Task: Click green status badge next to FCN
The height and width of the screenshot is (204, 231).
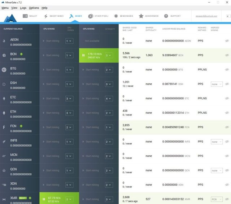Action: (x=21, y=126)
